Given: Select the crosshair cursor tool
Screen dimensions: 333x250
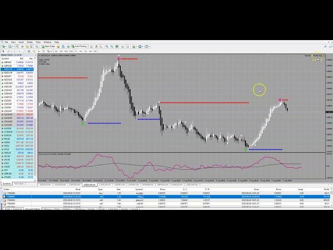Looking at the screenshot, I should [9, 52].
